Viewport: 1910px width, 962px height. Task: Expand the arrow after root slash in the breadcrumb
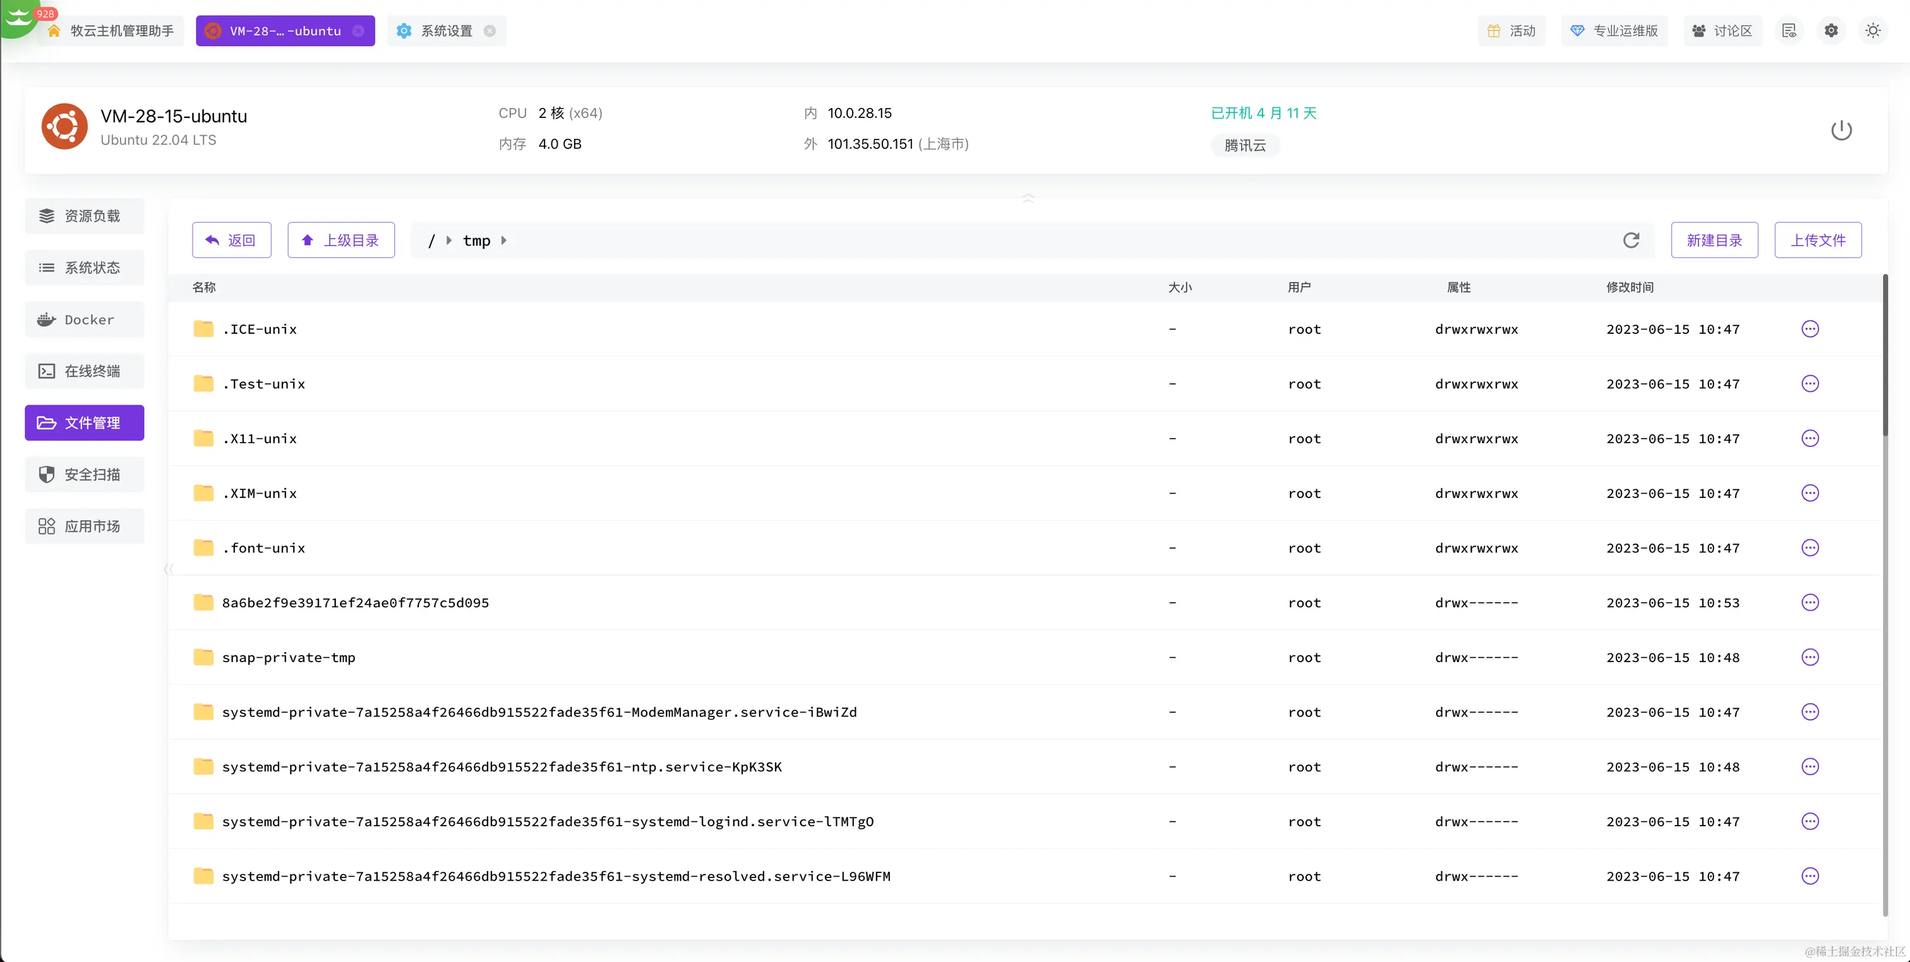pyautogui.click(x=448, y=240)
